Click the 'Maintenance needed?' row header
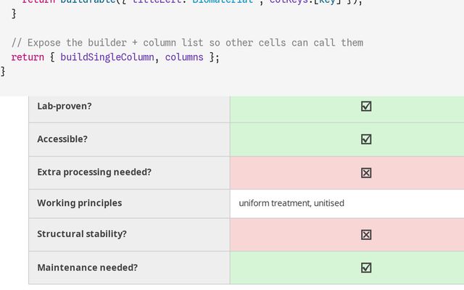 coord(88,268)
